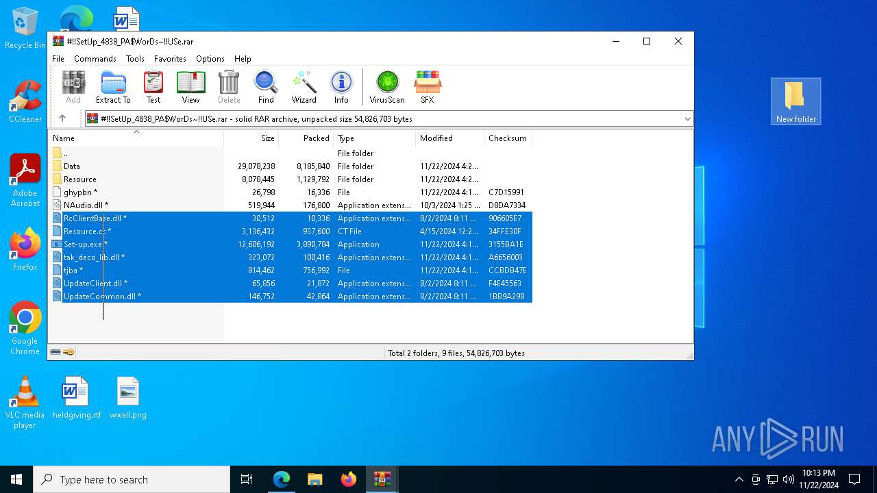Click the status bar totals text

click(456, 353)
